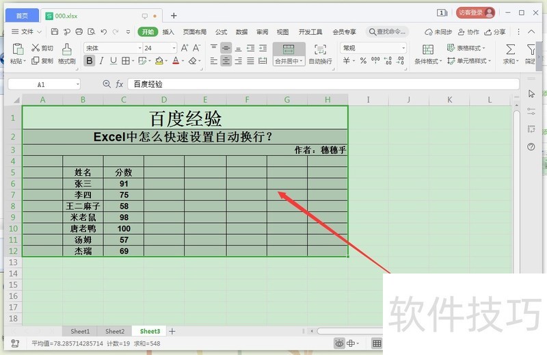This screenshot has height=355, width=547.
Task: Increase the cell indent
Action: tap(263, 48)
